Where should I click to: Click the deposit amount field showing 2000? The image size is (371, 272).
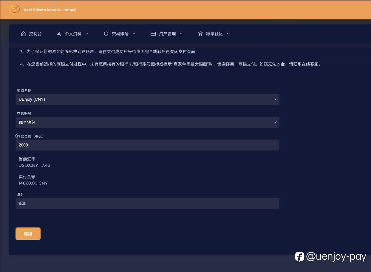(x=147, y=145)
